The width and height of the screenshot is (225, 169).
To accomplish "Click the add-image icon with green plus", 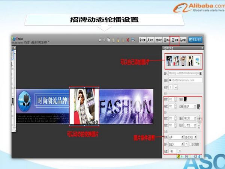I will [x=197, y=61].
